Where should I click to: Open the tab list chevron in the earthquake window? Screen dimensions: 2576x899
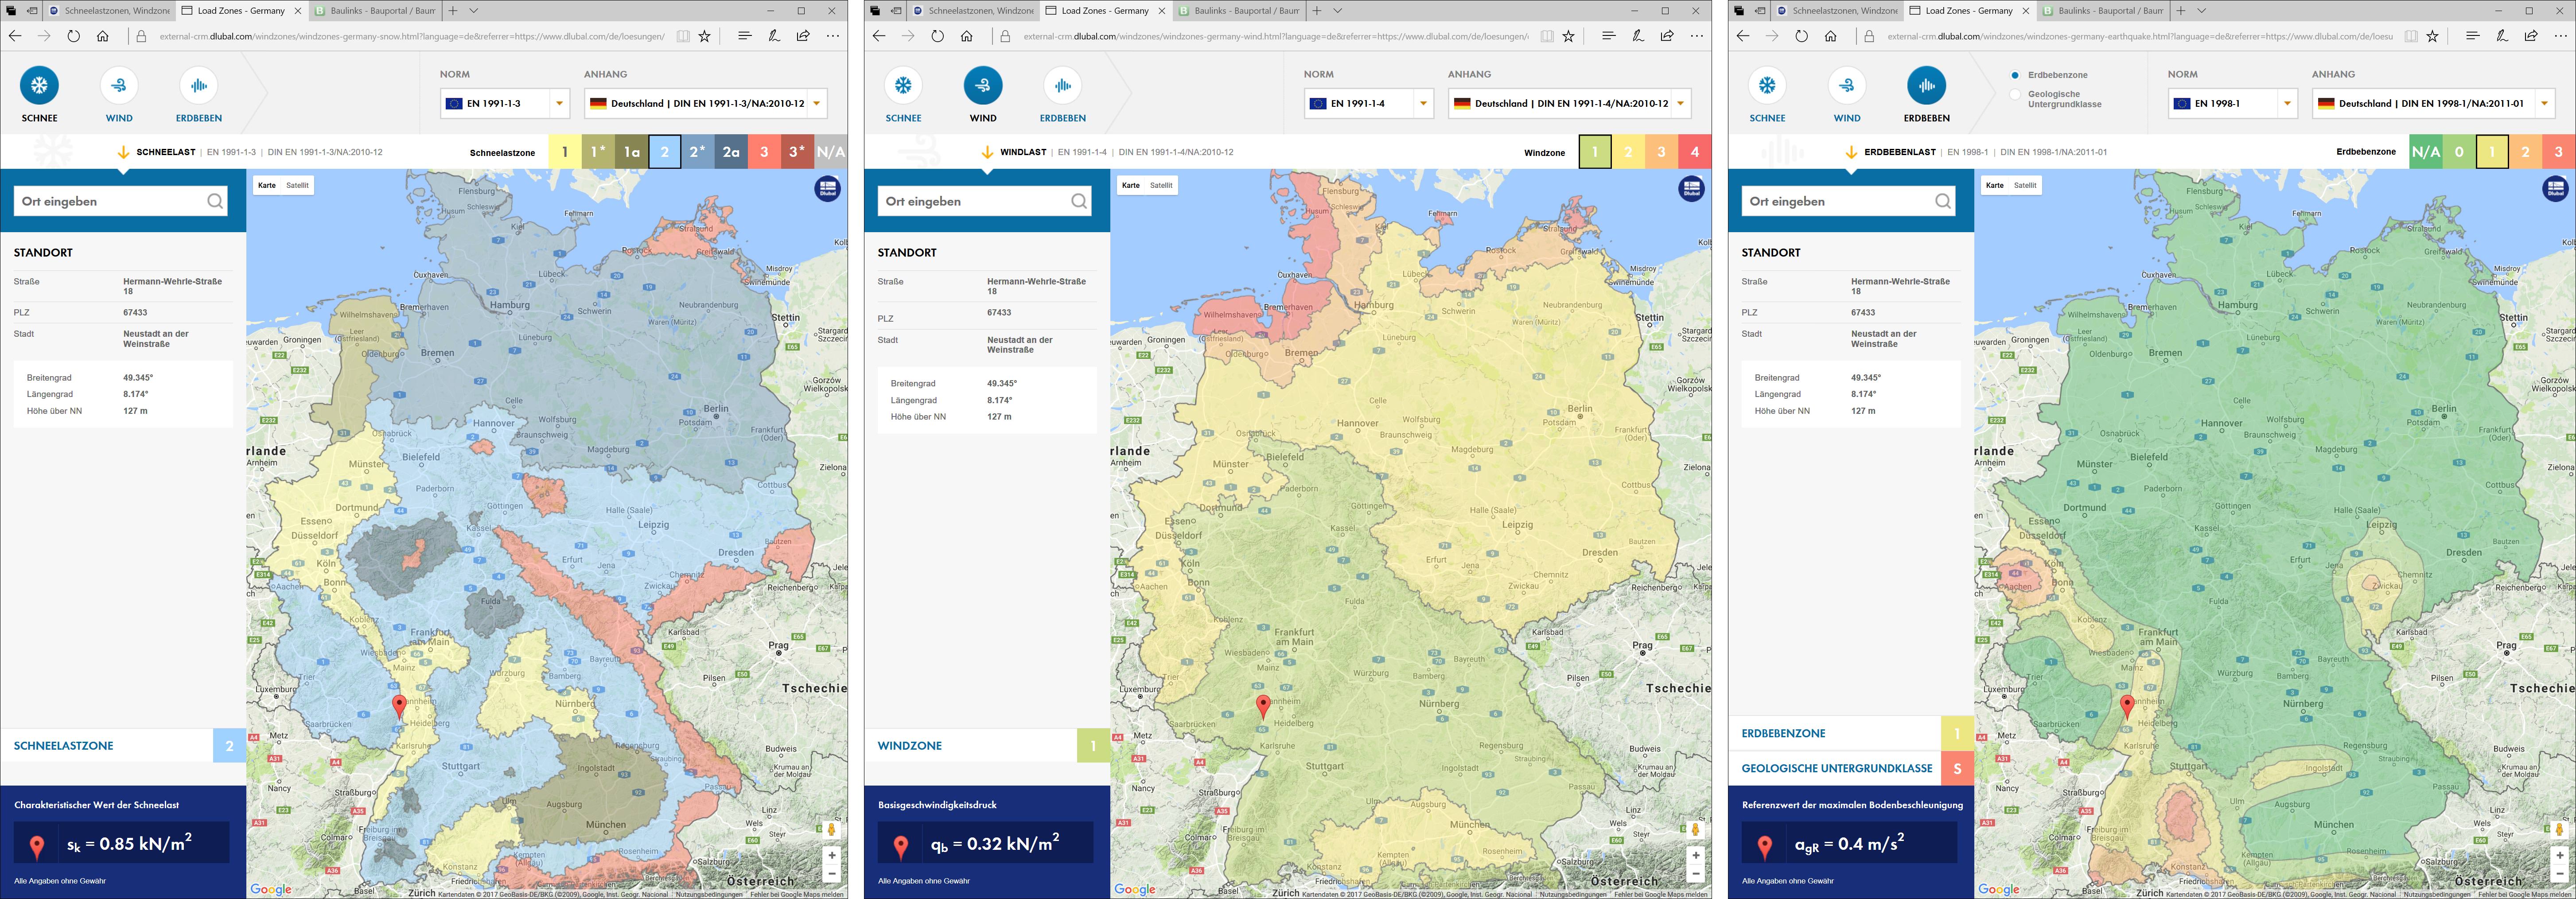coord(2202,11)
